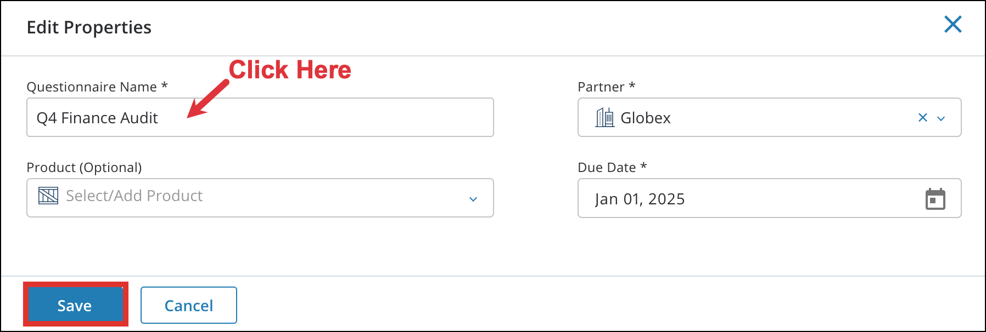Click the product grid icon in Product field
The height and width of the screenshot is (332, 986).
[48, 196]
